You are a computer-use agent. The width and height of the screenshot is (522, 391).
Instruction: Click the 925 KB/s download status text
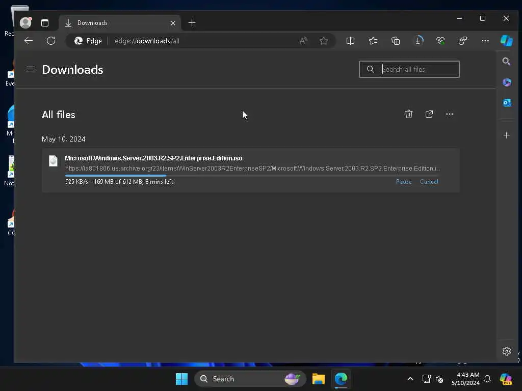tap(119, 182)
